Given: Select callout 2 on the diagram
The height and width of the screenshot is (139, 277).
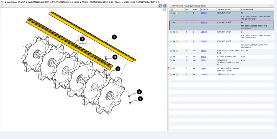Looking at the screenshot, I should (x=114, y=37).
